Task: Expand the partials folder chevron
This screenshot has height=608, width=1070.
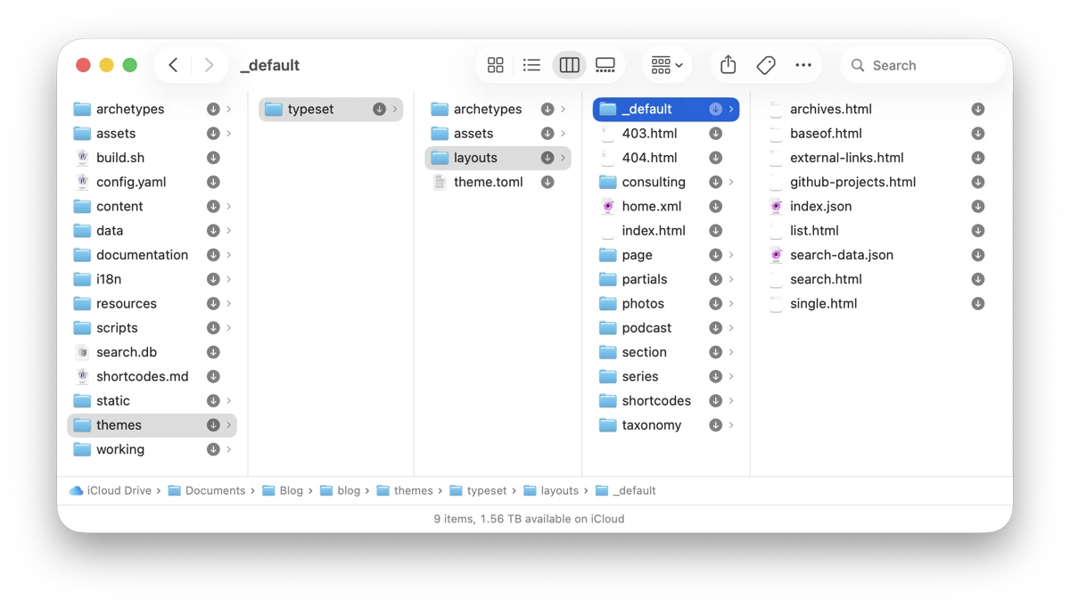Action: pos(731,279)
